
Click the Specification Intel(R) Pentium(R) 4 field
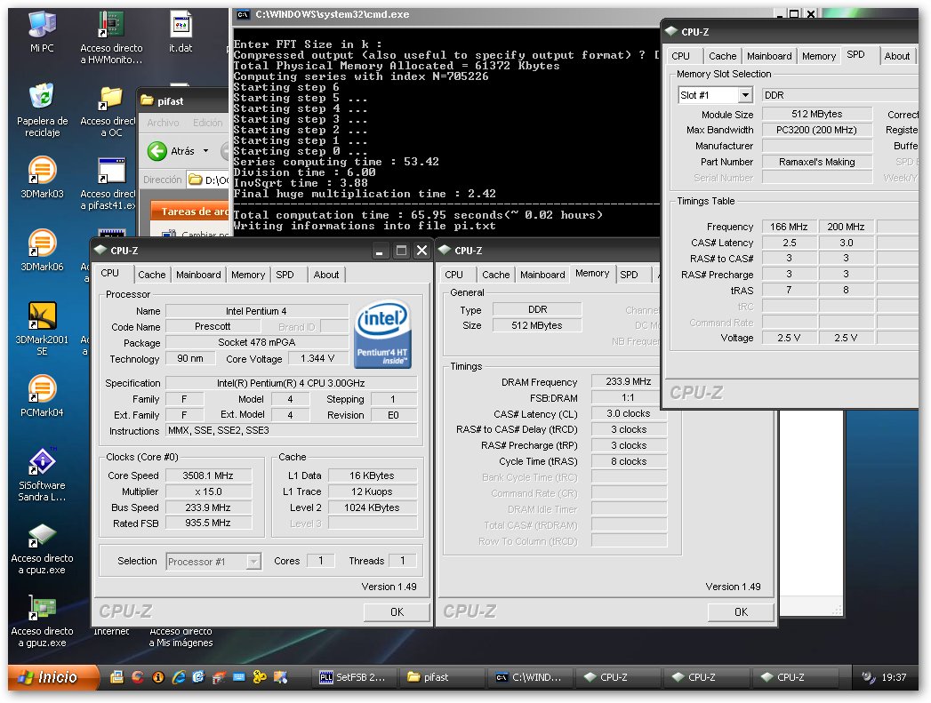291,383
